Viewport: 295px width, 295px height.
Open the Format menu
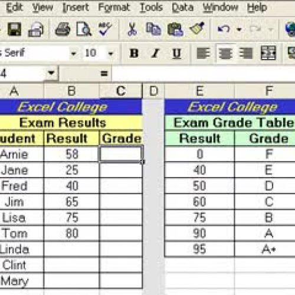click(x=114, y=8)
